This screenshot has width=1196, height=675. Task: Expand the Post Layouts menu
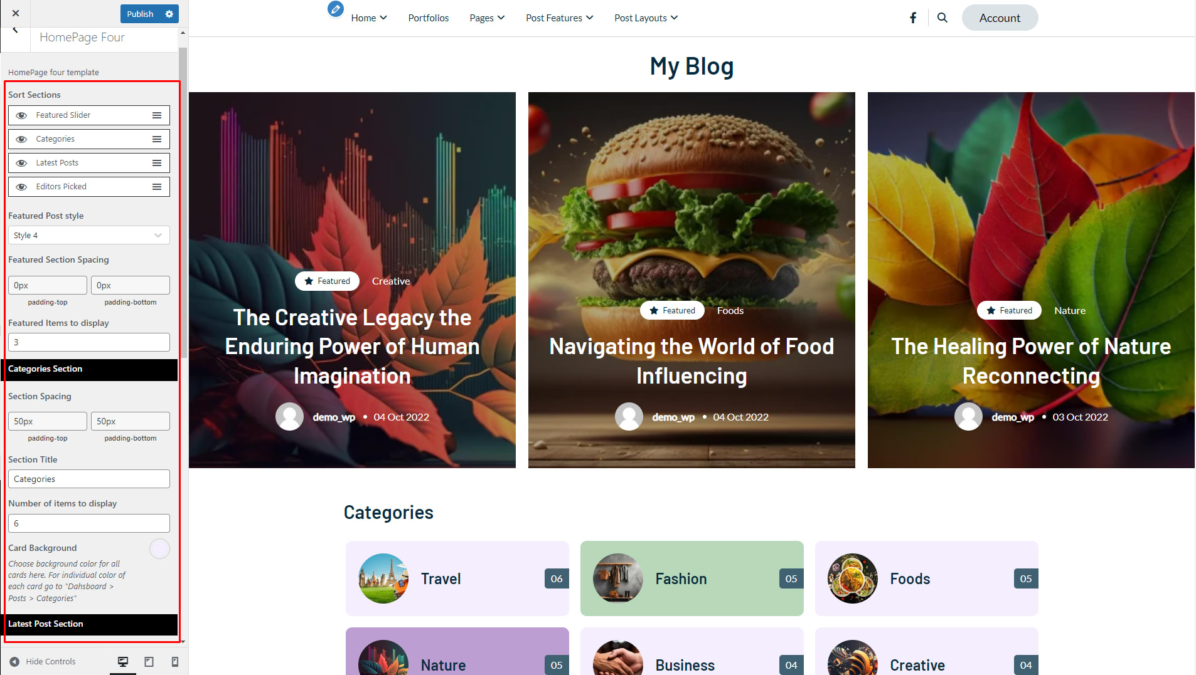(x=646, y=18)
